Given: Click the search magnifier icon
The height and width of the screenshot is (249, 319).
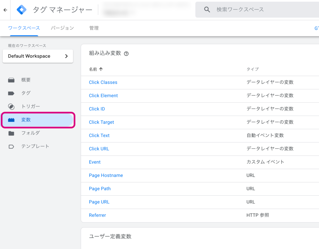Looking at the screenshot, I should pyautogui.click(x=207, y=10).
